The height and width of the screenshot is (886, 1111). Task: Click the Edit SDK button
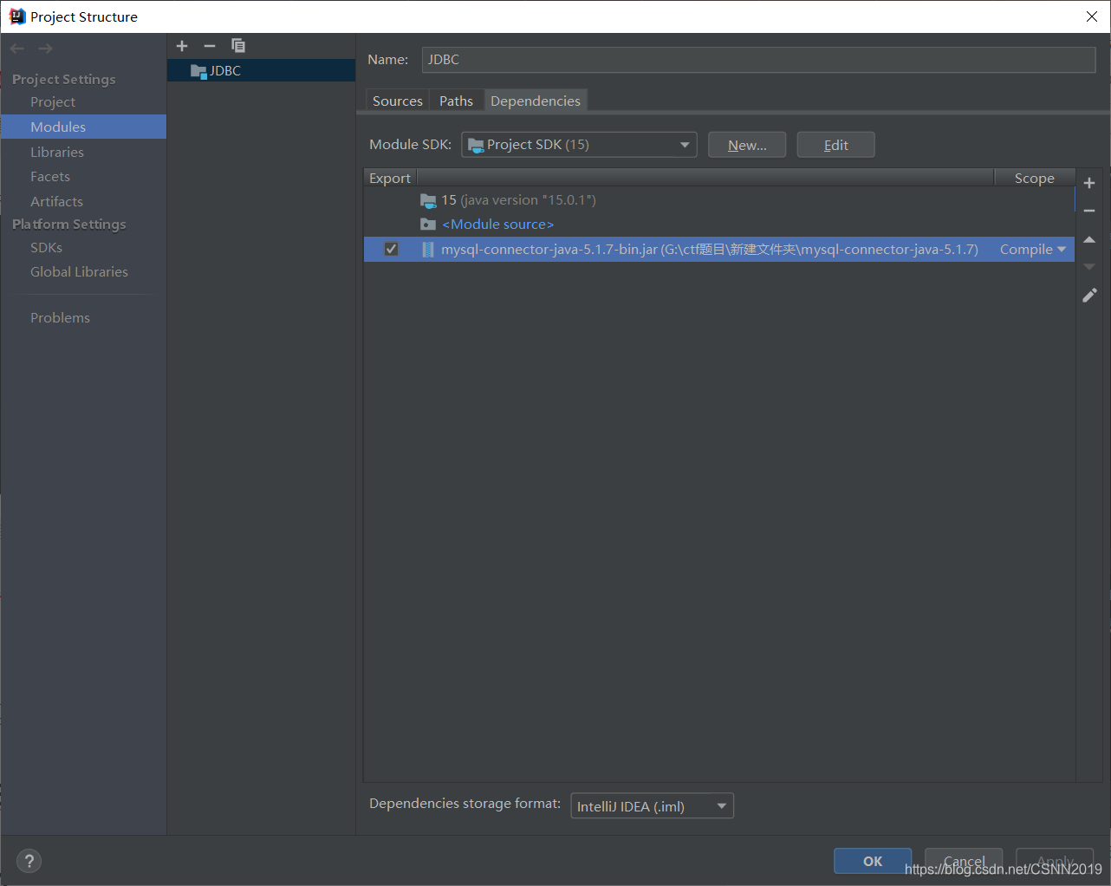(835, 145)
